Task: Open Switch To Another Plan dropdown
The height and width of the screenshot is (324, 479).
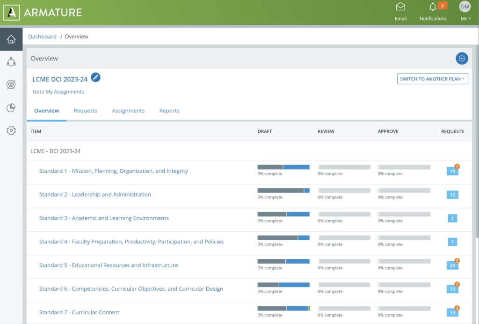Action: pyautogui.click(x=432, y=79)
